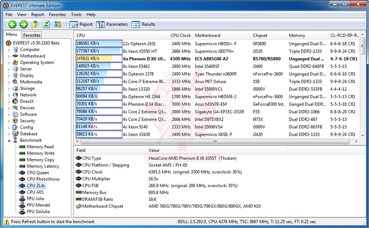Expand the Display tree node
Viewport: 369px width, 228px height.
(x=9, y=76)
